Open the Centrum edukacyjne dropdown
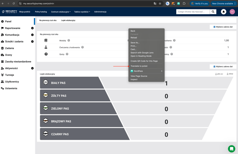This screenshot has height=154, width=238. pyautogui.click(x=61, y=12)
